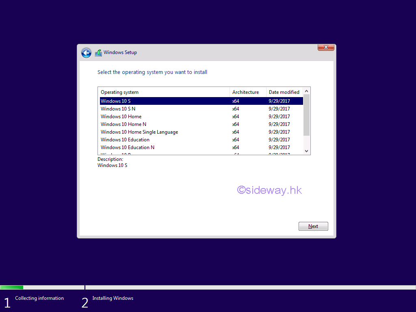
Task: Click the vertical scrollbar thumb
Action: pos(307,115)
